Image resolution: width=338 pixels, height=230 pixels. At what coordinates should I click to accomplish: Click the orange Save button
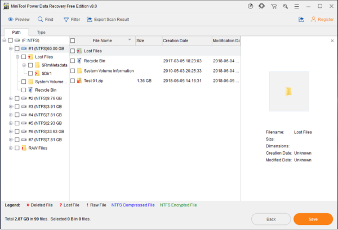point(313,219)
